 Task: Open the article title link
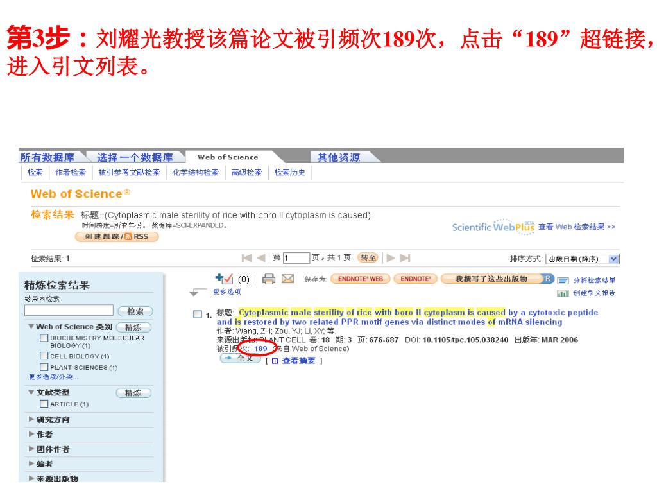[x=407, y=317]
